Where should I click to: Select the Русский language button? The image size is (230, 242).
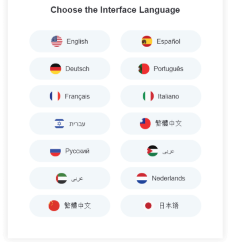[x=70, y=151]
